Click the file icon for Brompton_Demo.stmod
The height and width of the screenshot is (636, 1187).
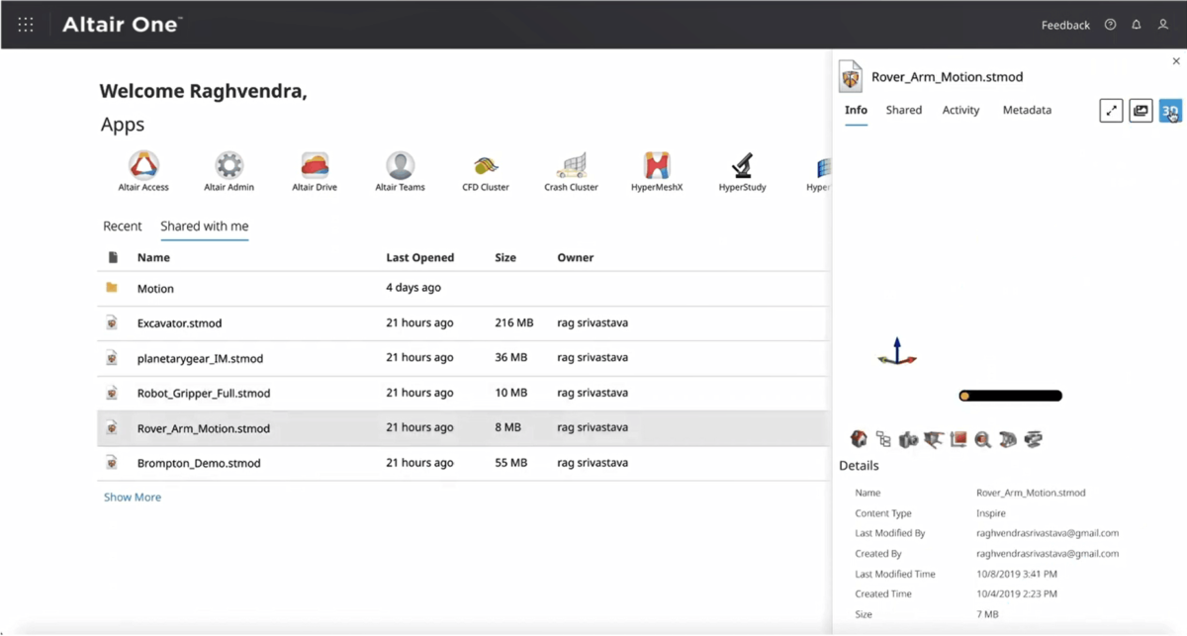pos(112,462)
